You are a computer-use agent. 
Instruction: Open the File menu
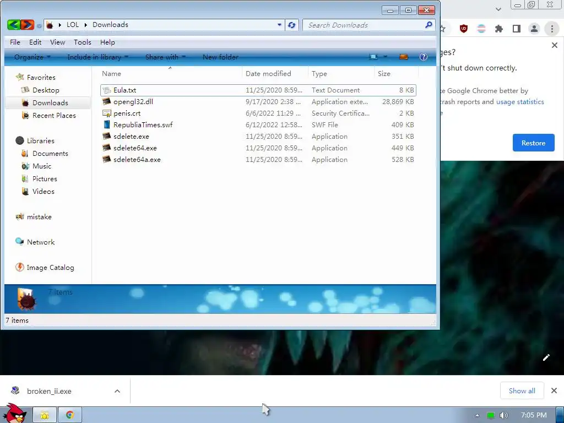point(15,42)
